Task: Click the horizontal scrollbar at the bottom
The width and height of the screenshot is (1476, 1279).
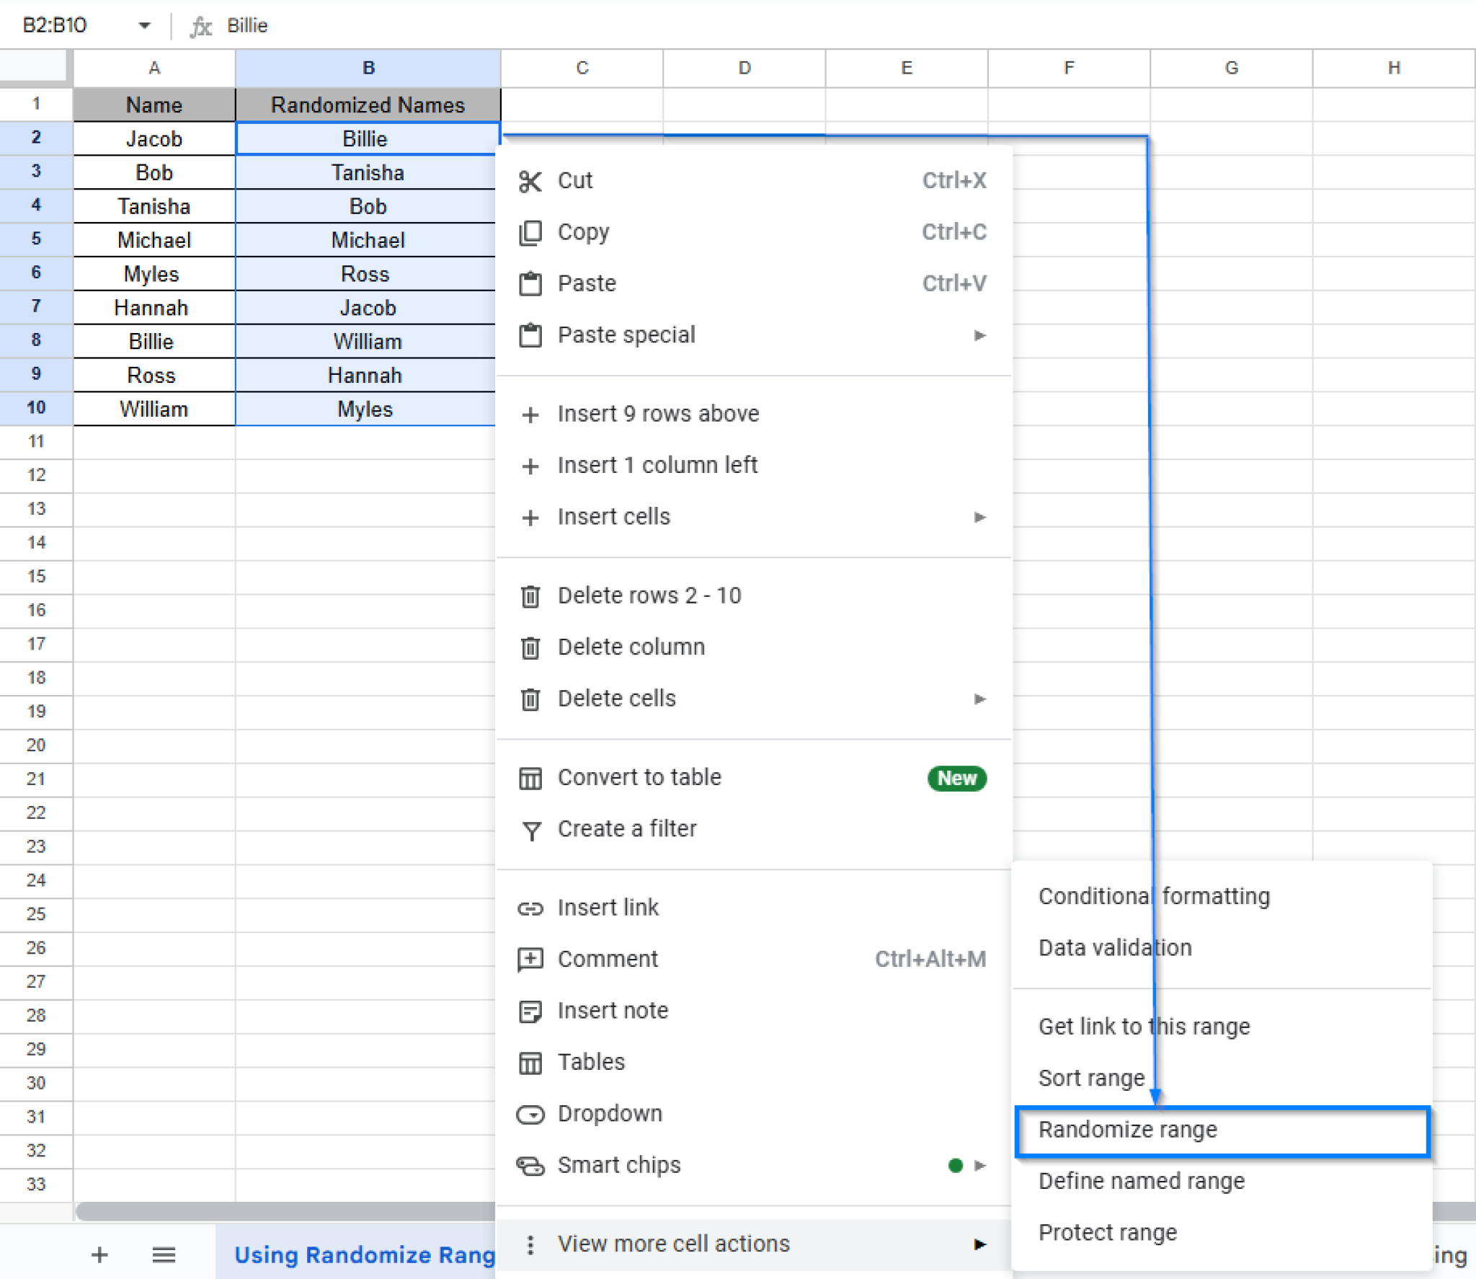Action: 288,1211
